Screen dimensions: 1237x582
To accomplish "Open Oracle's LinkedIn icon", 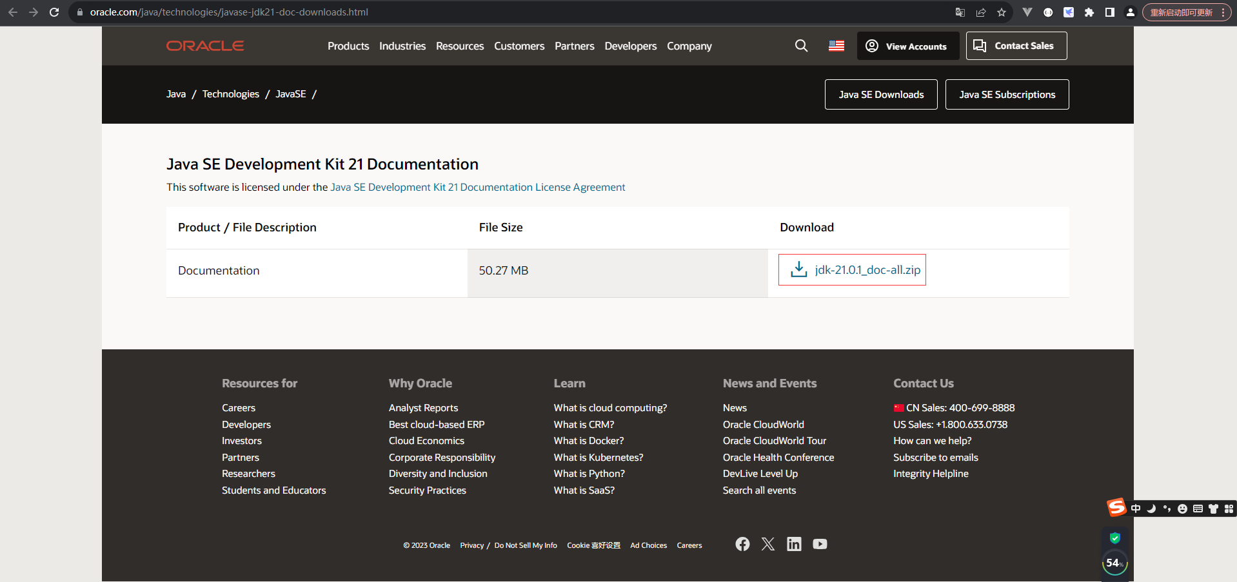I will [794, 544].
